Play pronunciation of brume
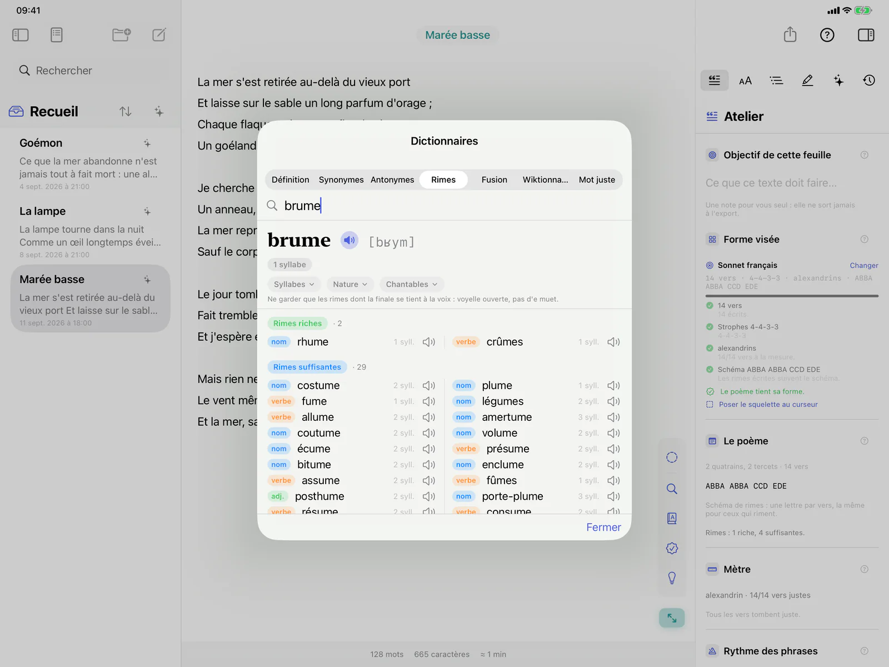Image resolution: width=889 pixels, height=667 pixels. click(x=349, y=240)
